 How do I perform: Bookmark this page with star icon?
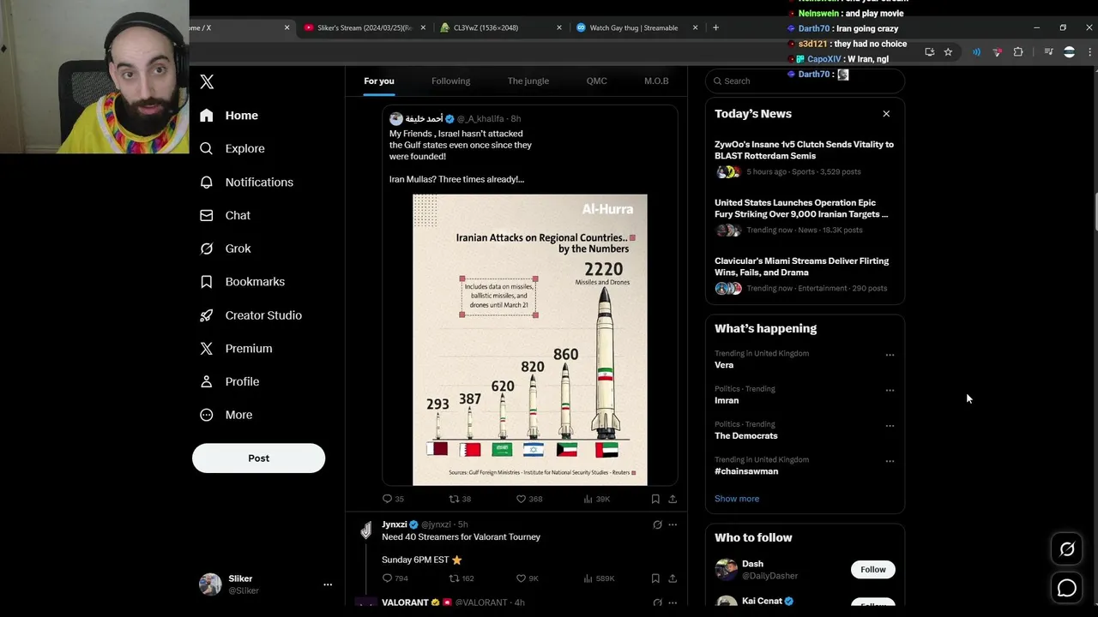tap(948, 52)
